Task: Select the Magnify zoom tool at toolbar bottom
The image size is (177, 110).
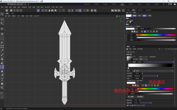Action: (x=2, y=88)
